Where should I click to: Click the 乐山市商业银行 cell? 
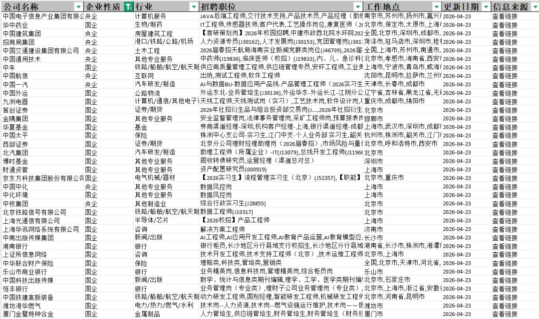pos(42,272)
